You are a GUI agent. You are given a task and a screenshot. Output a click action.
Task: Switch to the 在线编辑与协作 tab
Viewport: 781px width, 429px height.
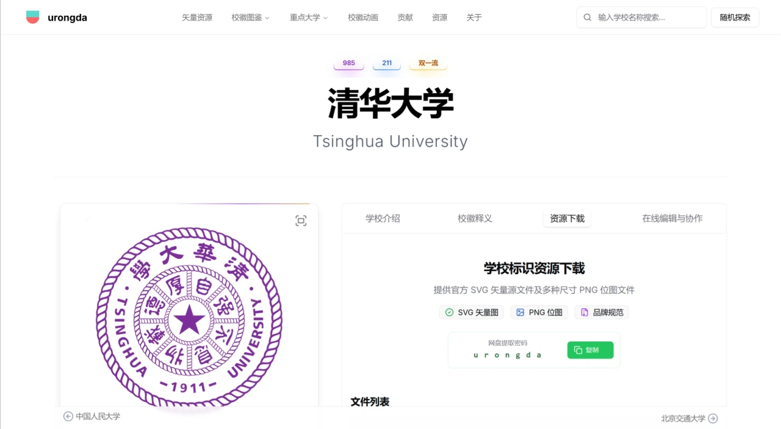672,218
